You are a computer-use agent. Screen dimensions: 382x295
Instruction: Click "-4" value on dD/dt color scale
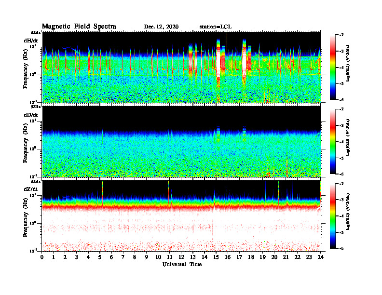[341, 142]
